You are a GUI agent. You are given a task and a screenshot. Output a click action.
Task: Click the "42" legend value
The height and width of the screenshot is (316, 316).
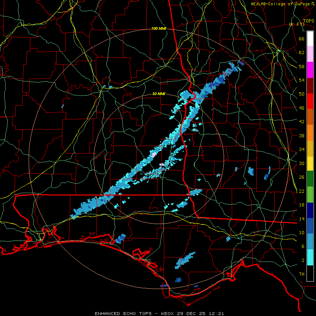(x=302, y=122)
